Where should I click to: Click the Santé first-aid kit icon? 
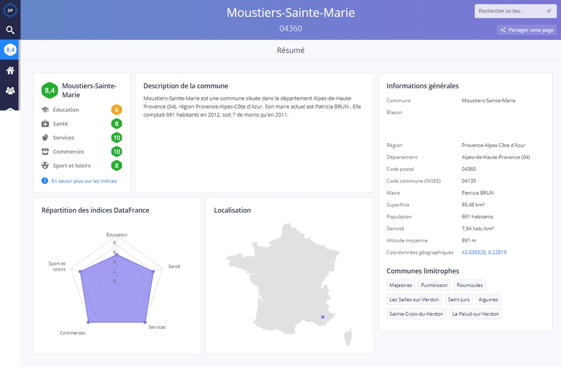[46, 123]
